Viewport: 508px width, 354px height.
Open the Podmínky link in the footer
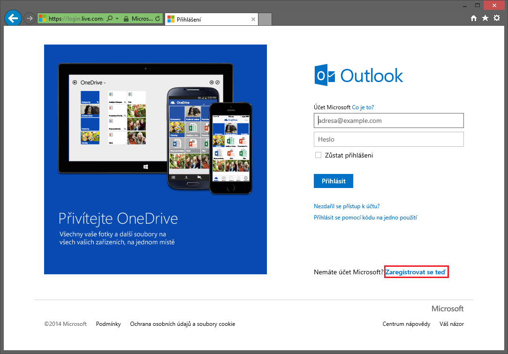pyautogui.click(x=108, y=324)
